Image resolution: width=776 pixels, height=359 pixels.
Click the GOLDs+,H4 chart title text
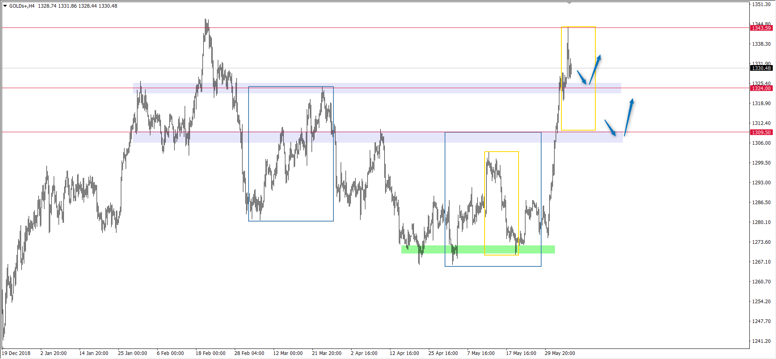tap(22, 6)
